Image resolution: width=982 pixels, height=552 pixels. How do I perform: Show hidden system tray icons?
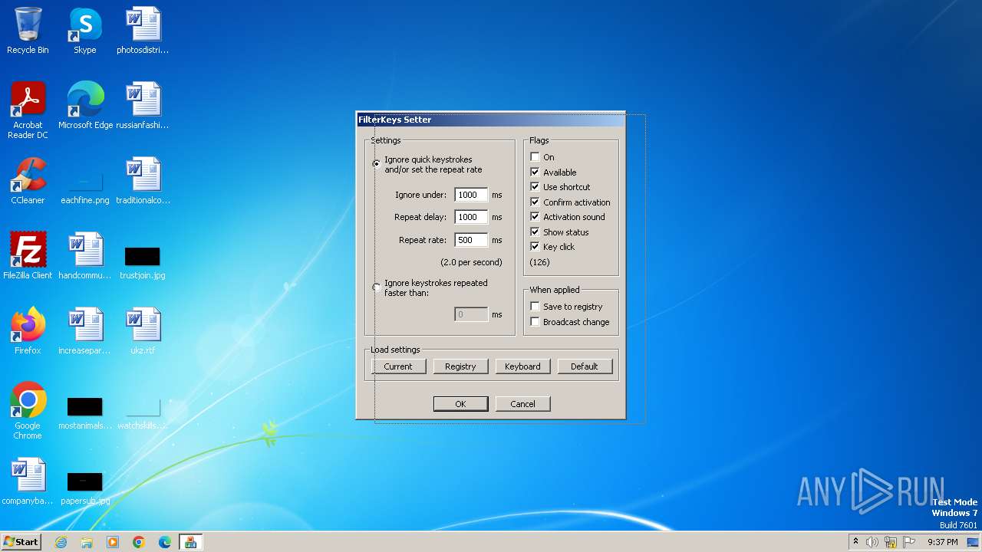point(855,542)
